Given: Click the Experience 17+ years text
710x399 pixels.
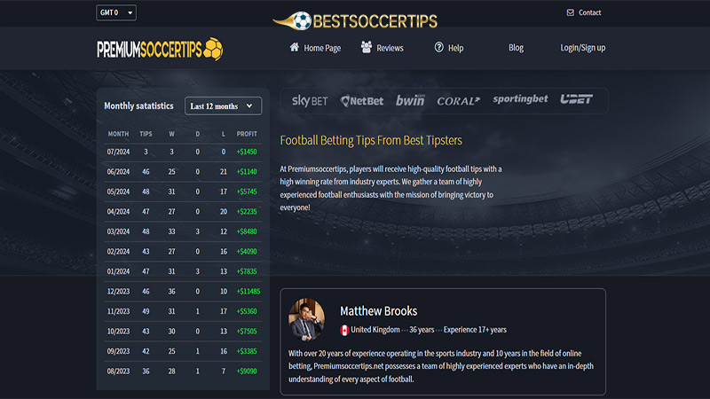Looking at the screenshot, I should click(x=475, y=330).
